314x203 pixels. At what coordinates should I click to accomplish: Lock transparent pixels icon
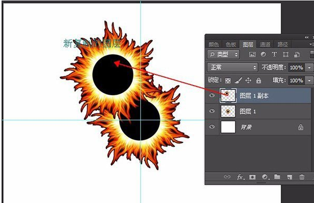pyautogui.click(x=228, y=81)
